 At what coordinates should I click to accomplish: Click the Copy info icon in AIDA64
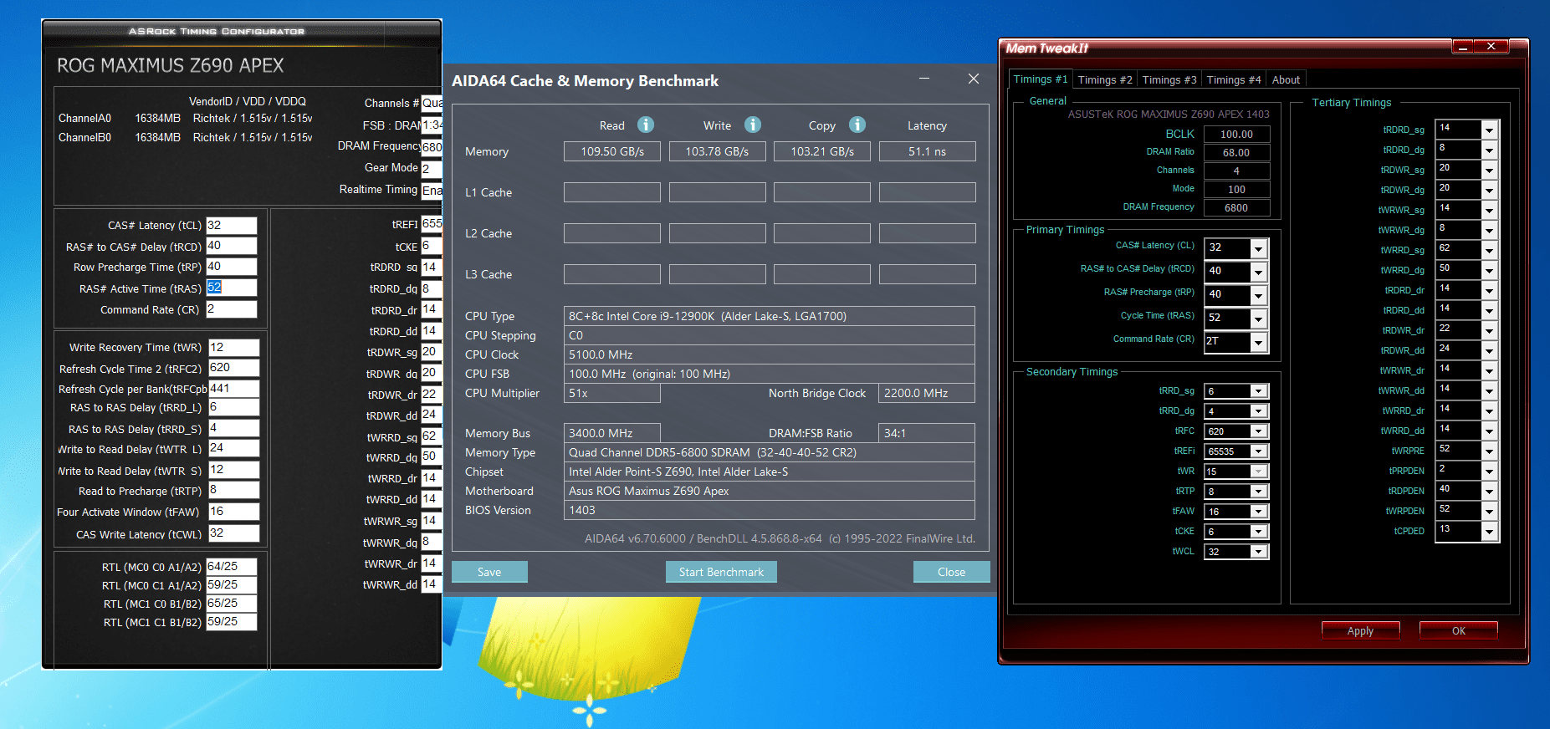pos(857,125)
